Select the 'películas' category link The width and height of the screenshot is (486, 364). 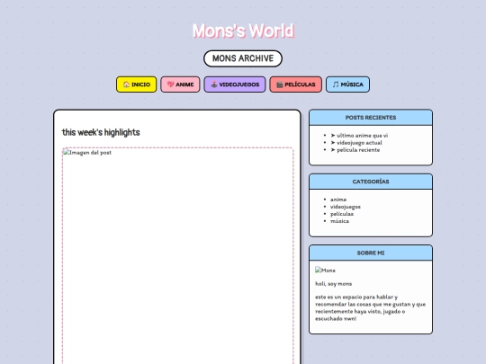click(x=342, y=214)
